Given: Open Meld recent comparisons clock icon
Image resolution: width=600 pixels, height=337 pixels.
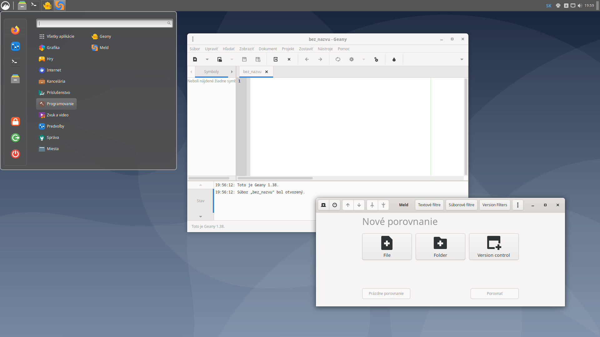Looking at the screenshot, I should [335, 205].
